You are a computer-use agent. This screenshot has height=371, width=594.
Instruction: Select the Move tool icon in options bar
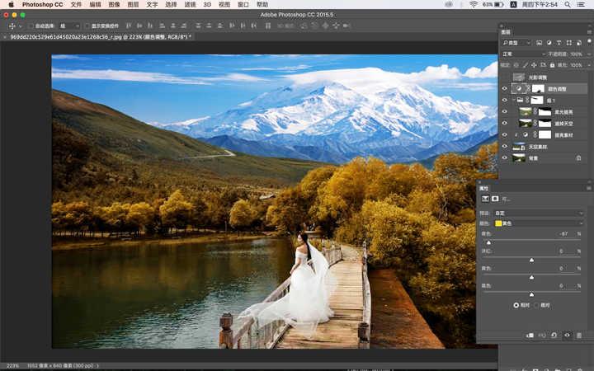tap(12, 26)
